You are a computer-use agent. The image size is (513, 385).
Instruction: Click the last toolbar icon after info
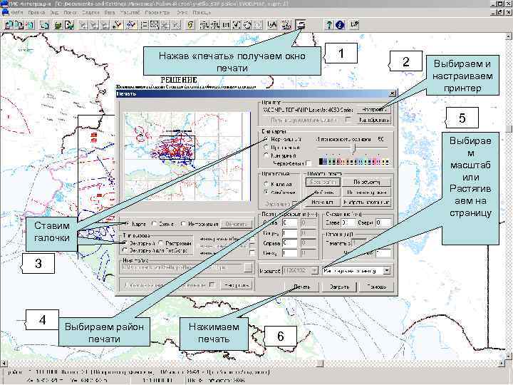click(354, 25)
